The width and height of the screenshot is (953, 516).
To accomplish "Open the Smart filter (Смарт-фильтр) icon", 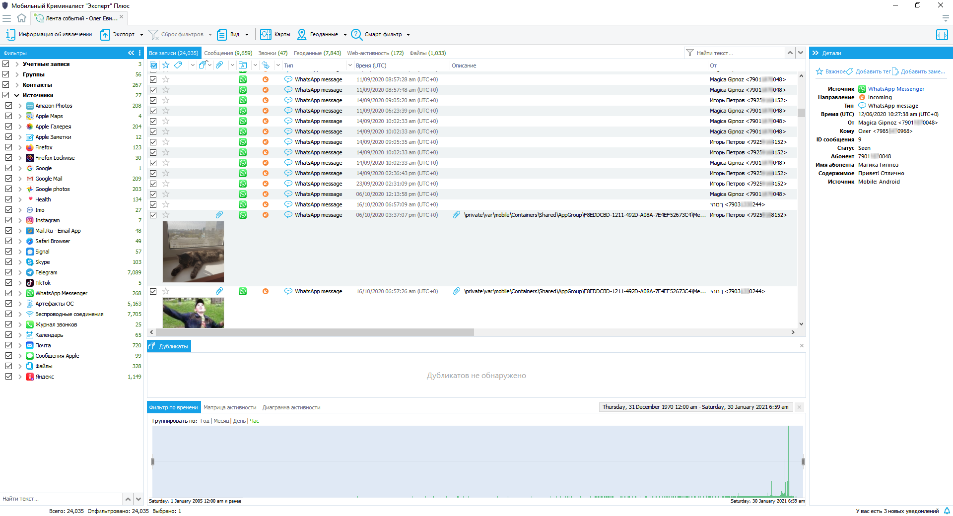I will coord(356,34).
